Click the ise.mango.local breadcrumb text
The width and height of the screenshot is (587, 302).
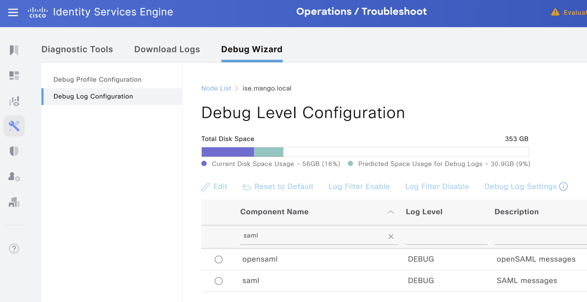point(267,88)
